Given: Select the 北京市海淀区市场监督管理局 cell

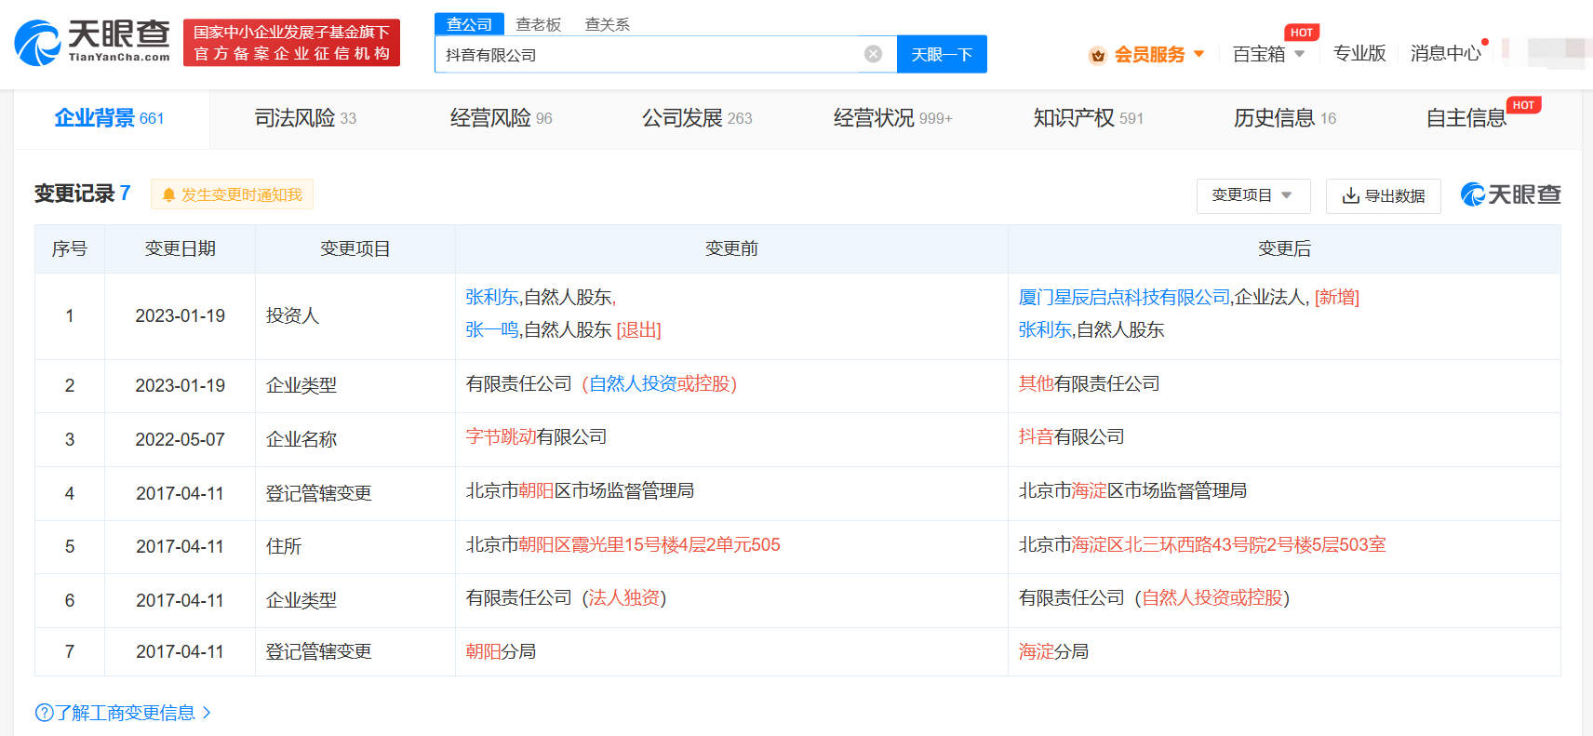Looking at the screenshot, I should [x=1284, y=492].
